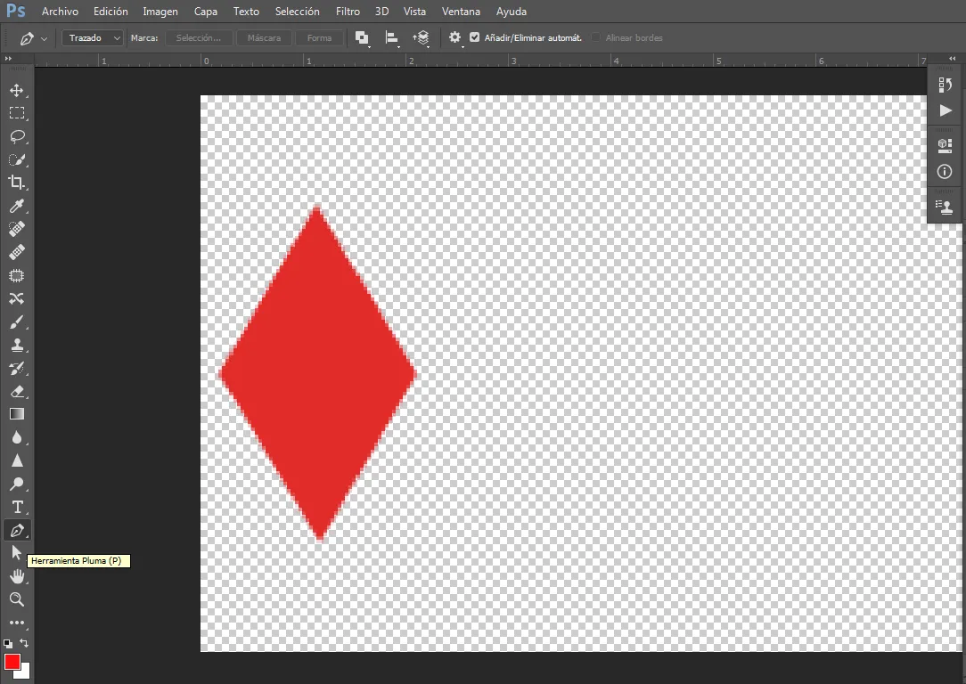Select the Blur drop tool
This screenshot has height=684, width=966.
17,437
